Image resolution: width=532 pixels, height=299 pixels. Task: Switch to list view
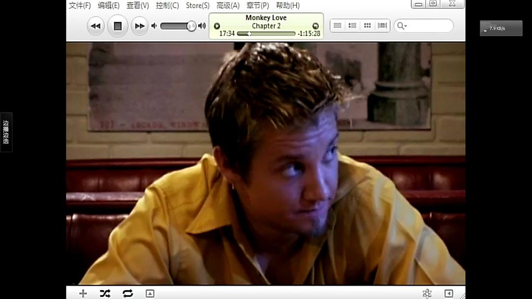[337, 26]
